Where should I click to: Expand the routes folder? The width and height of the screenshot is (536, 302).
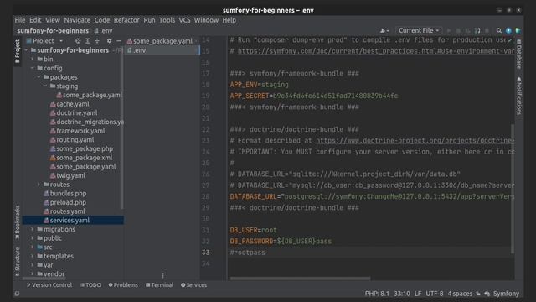click(39, 185)
